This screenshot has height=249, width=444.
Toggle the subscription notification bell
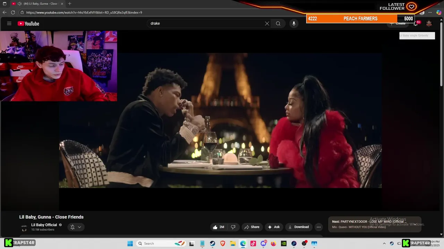[72, 227]
